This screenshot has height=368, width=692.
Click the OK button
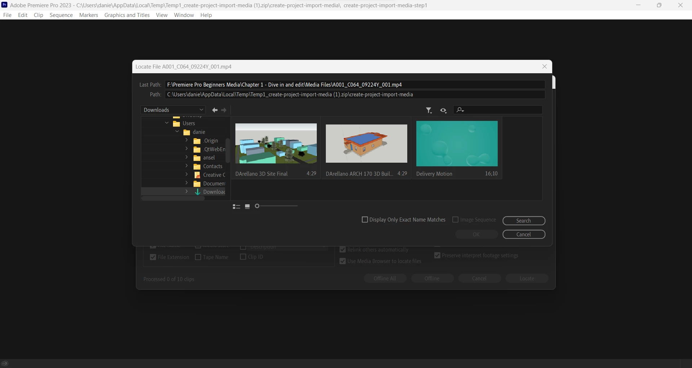[x=476, y=235]
